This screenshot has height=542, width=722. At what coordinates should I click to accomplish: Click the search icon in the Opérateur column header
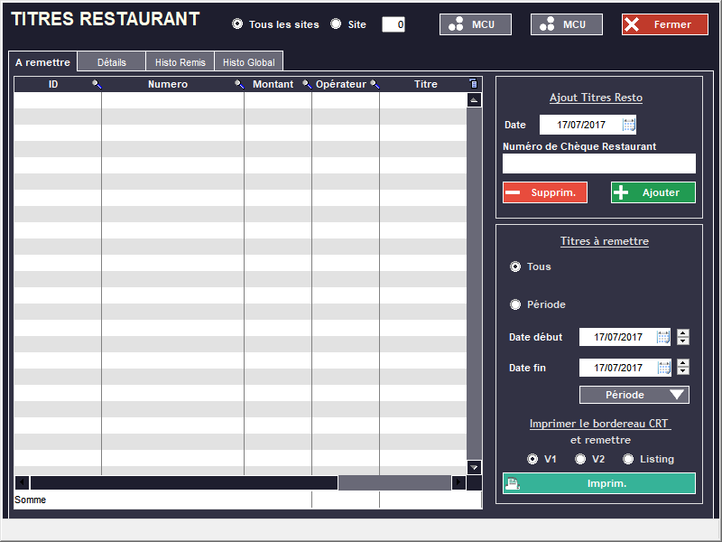[375, 85]
